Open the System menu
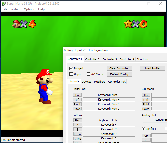 pos(16,9)
